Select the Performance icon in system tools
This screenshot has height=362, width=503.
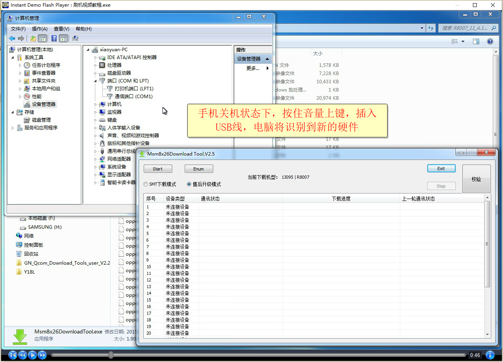(x=27, y=96)
